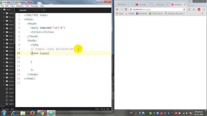Image resolution: width=207 pixels, height=116 pixels.
Task: Open File Explorer from taskbar
Action: (x=23, y=113)
